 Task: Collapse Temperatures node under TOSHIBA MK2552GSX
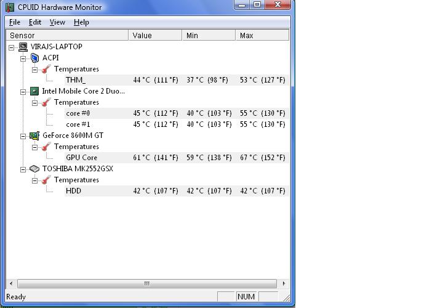pyautogui.click(x=34, y=180)
